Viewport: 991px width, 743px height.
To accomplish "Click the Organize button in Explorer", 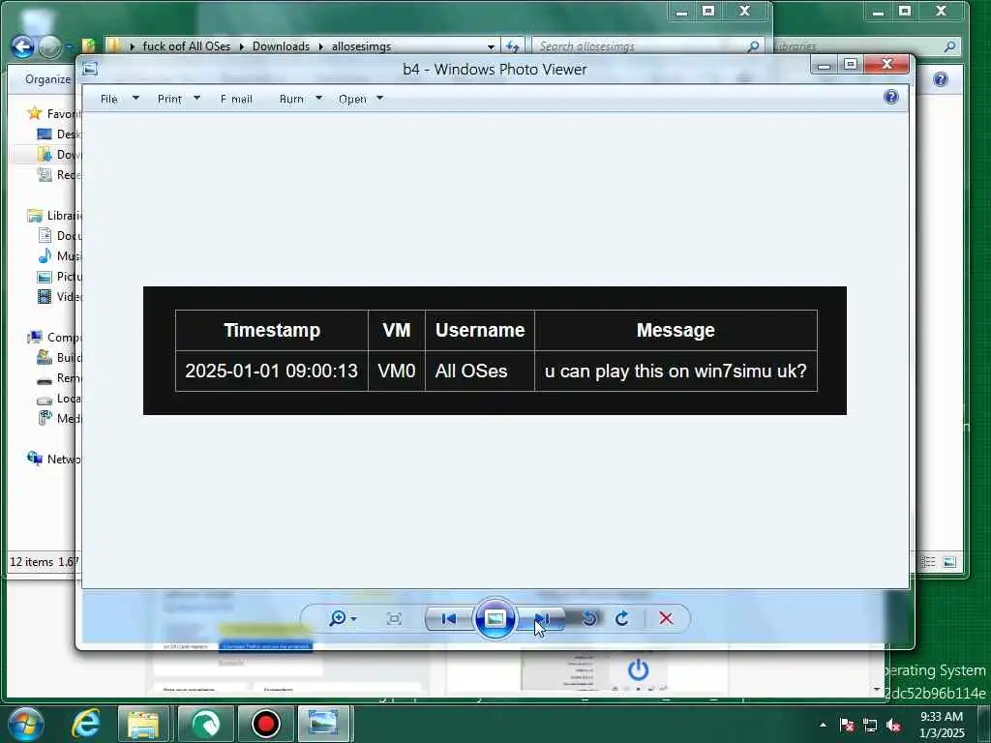I will pyautogui.click(x=47, y=79).
